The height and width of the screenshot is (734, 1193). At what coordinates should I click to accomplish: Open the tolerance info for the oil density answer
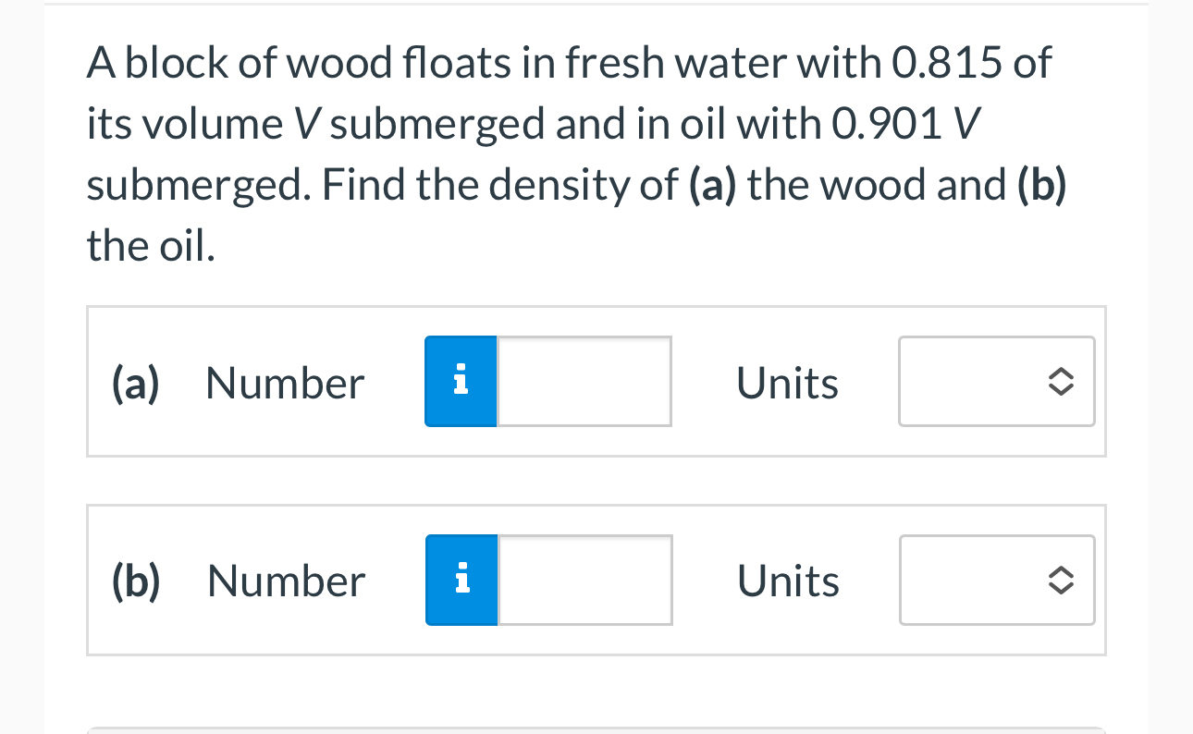461,580
